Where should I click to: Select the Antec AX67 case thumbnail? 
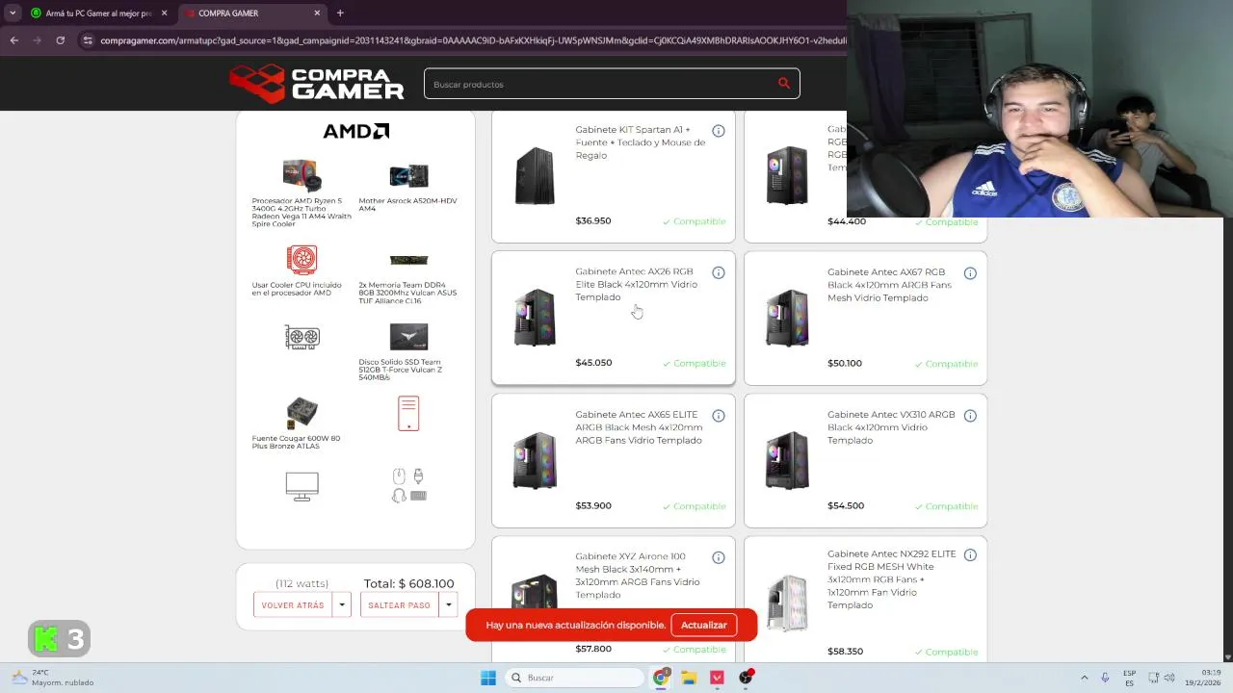pos(787,317)
